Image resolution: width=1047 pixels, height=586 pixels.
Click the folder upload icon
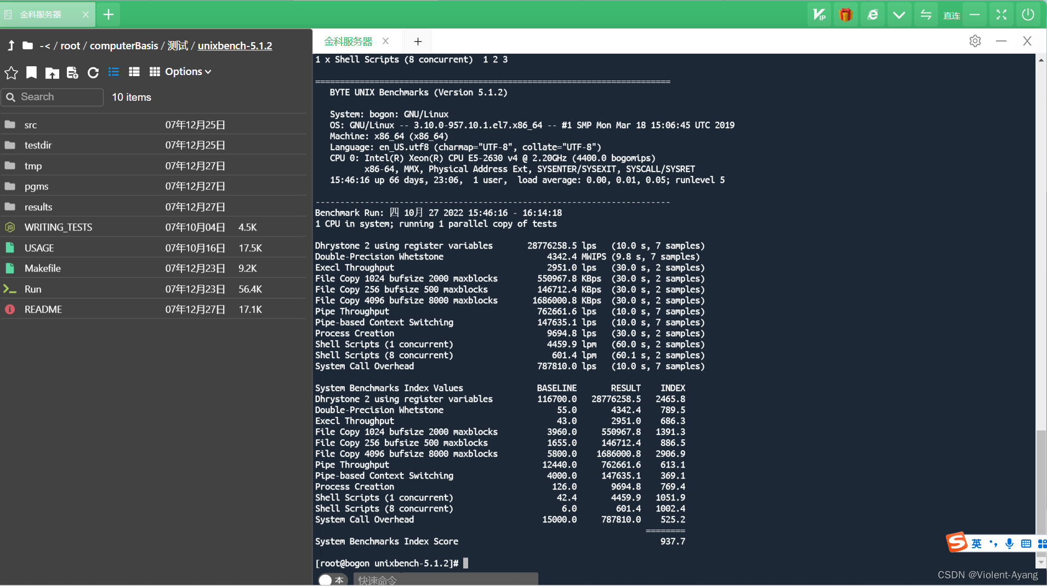[x=52, y=72]
